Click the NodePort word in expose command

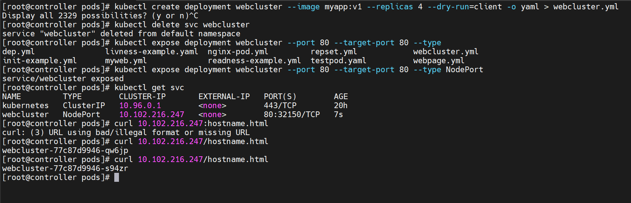coord(464,70)
